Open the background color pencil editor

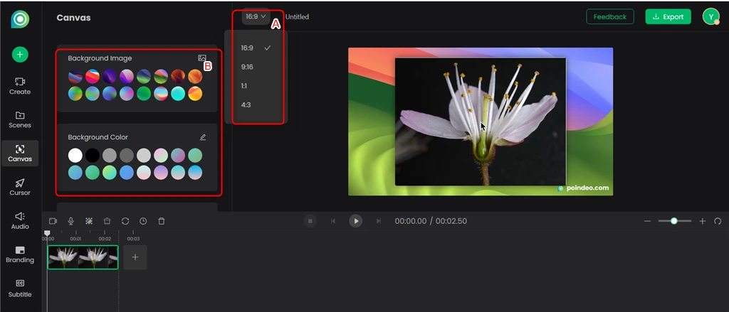(203, 137)
